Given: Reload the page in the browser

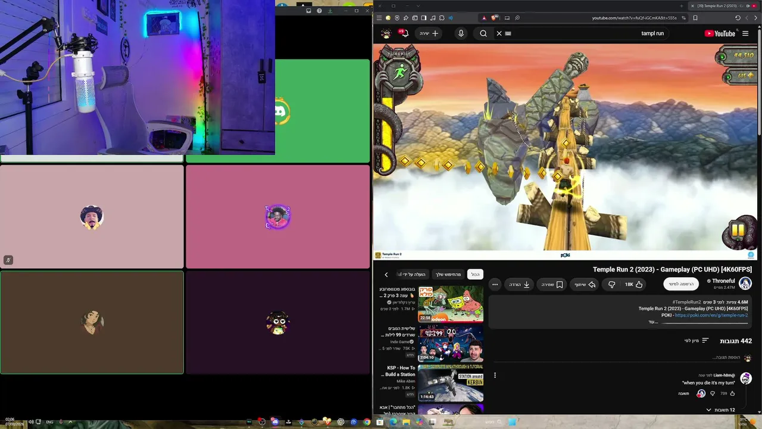Looking at the screenshot, I should pyautogui.click(x=738, y=18).
